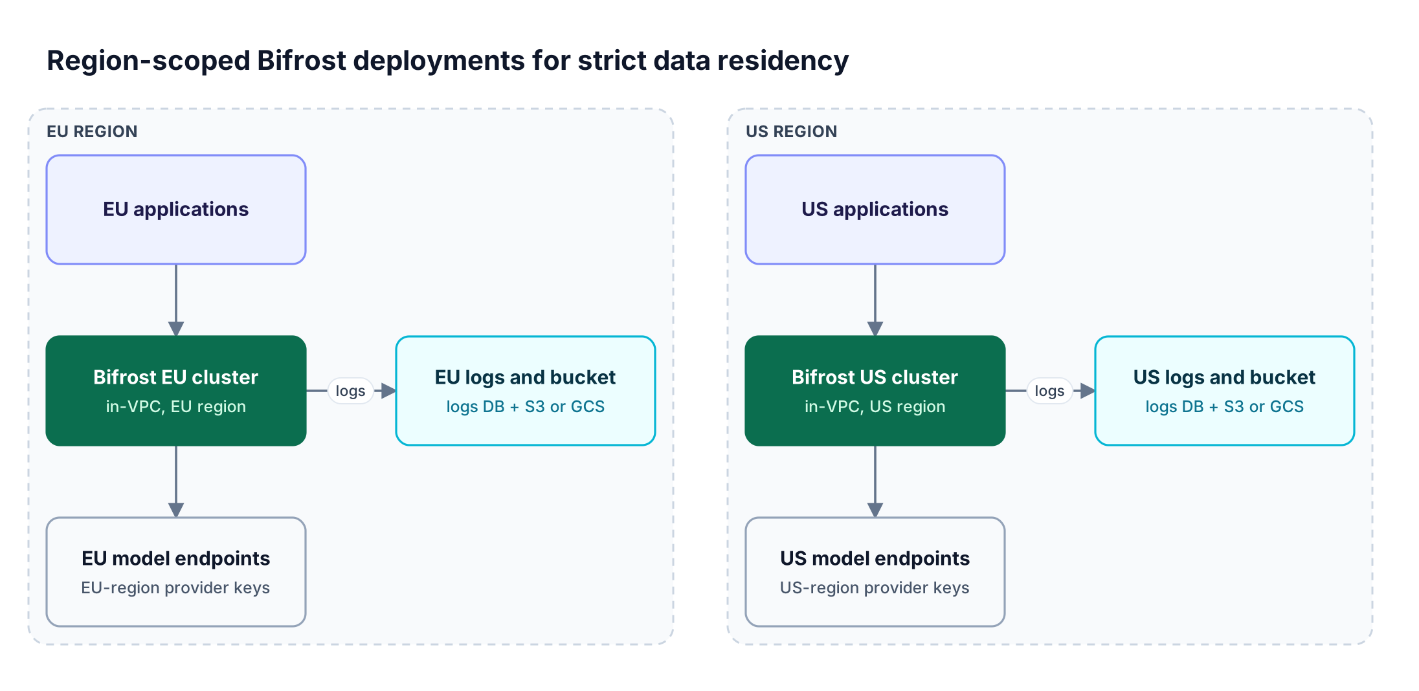This screenshot has width=1419, height=691.
Task: Click 'logs DB + S3 or GCS' under US logs
Action: click(x=1225, y=407)
